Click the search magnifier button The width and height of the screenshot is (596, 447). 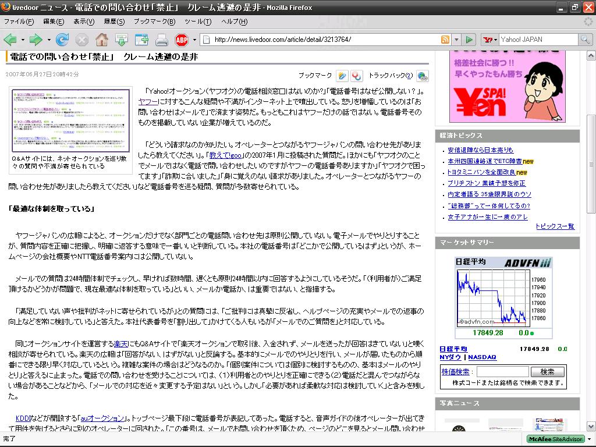point(584,39)
